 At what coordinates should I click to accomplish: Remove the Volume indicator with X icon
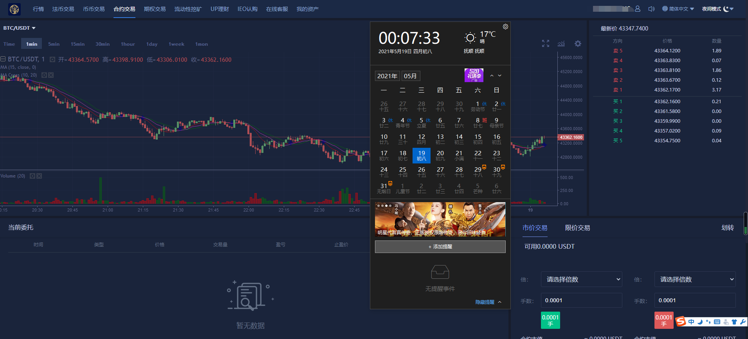[39, 176]
